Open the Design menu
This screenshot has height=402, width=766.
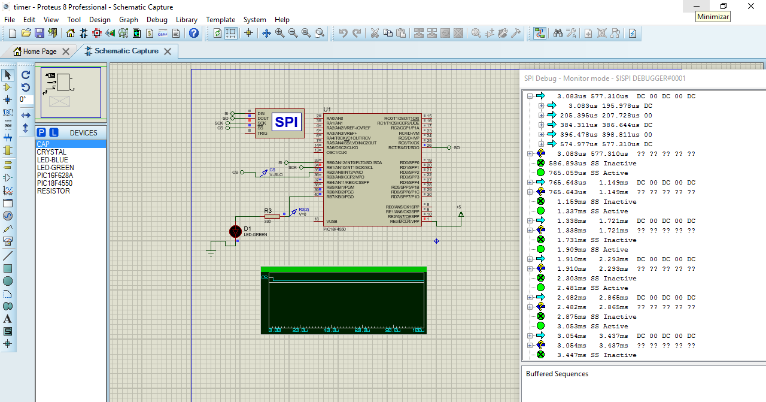point(100,19)
